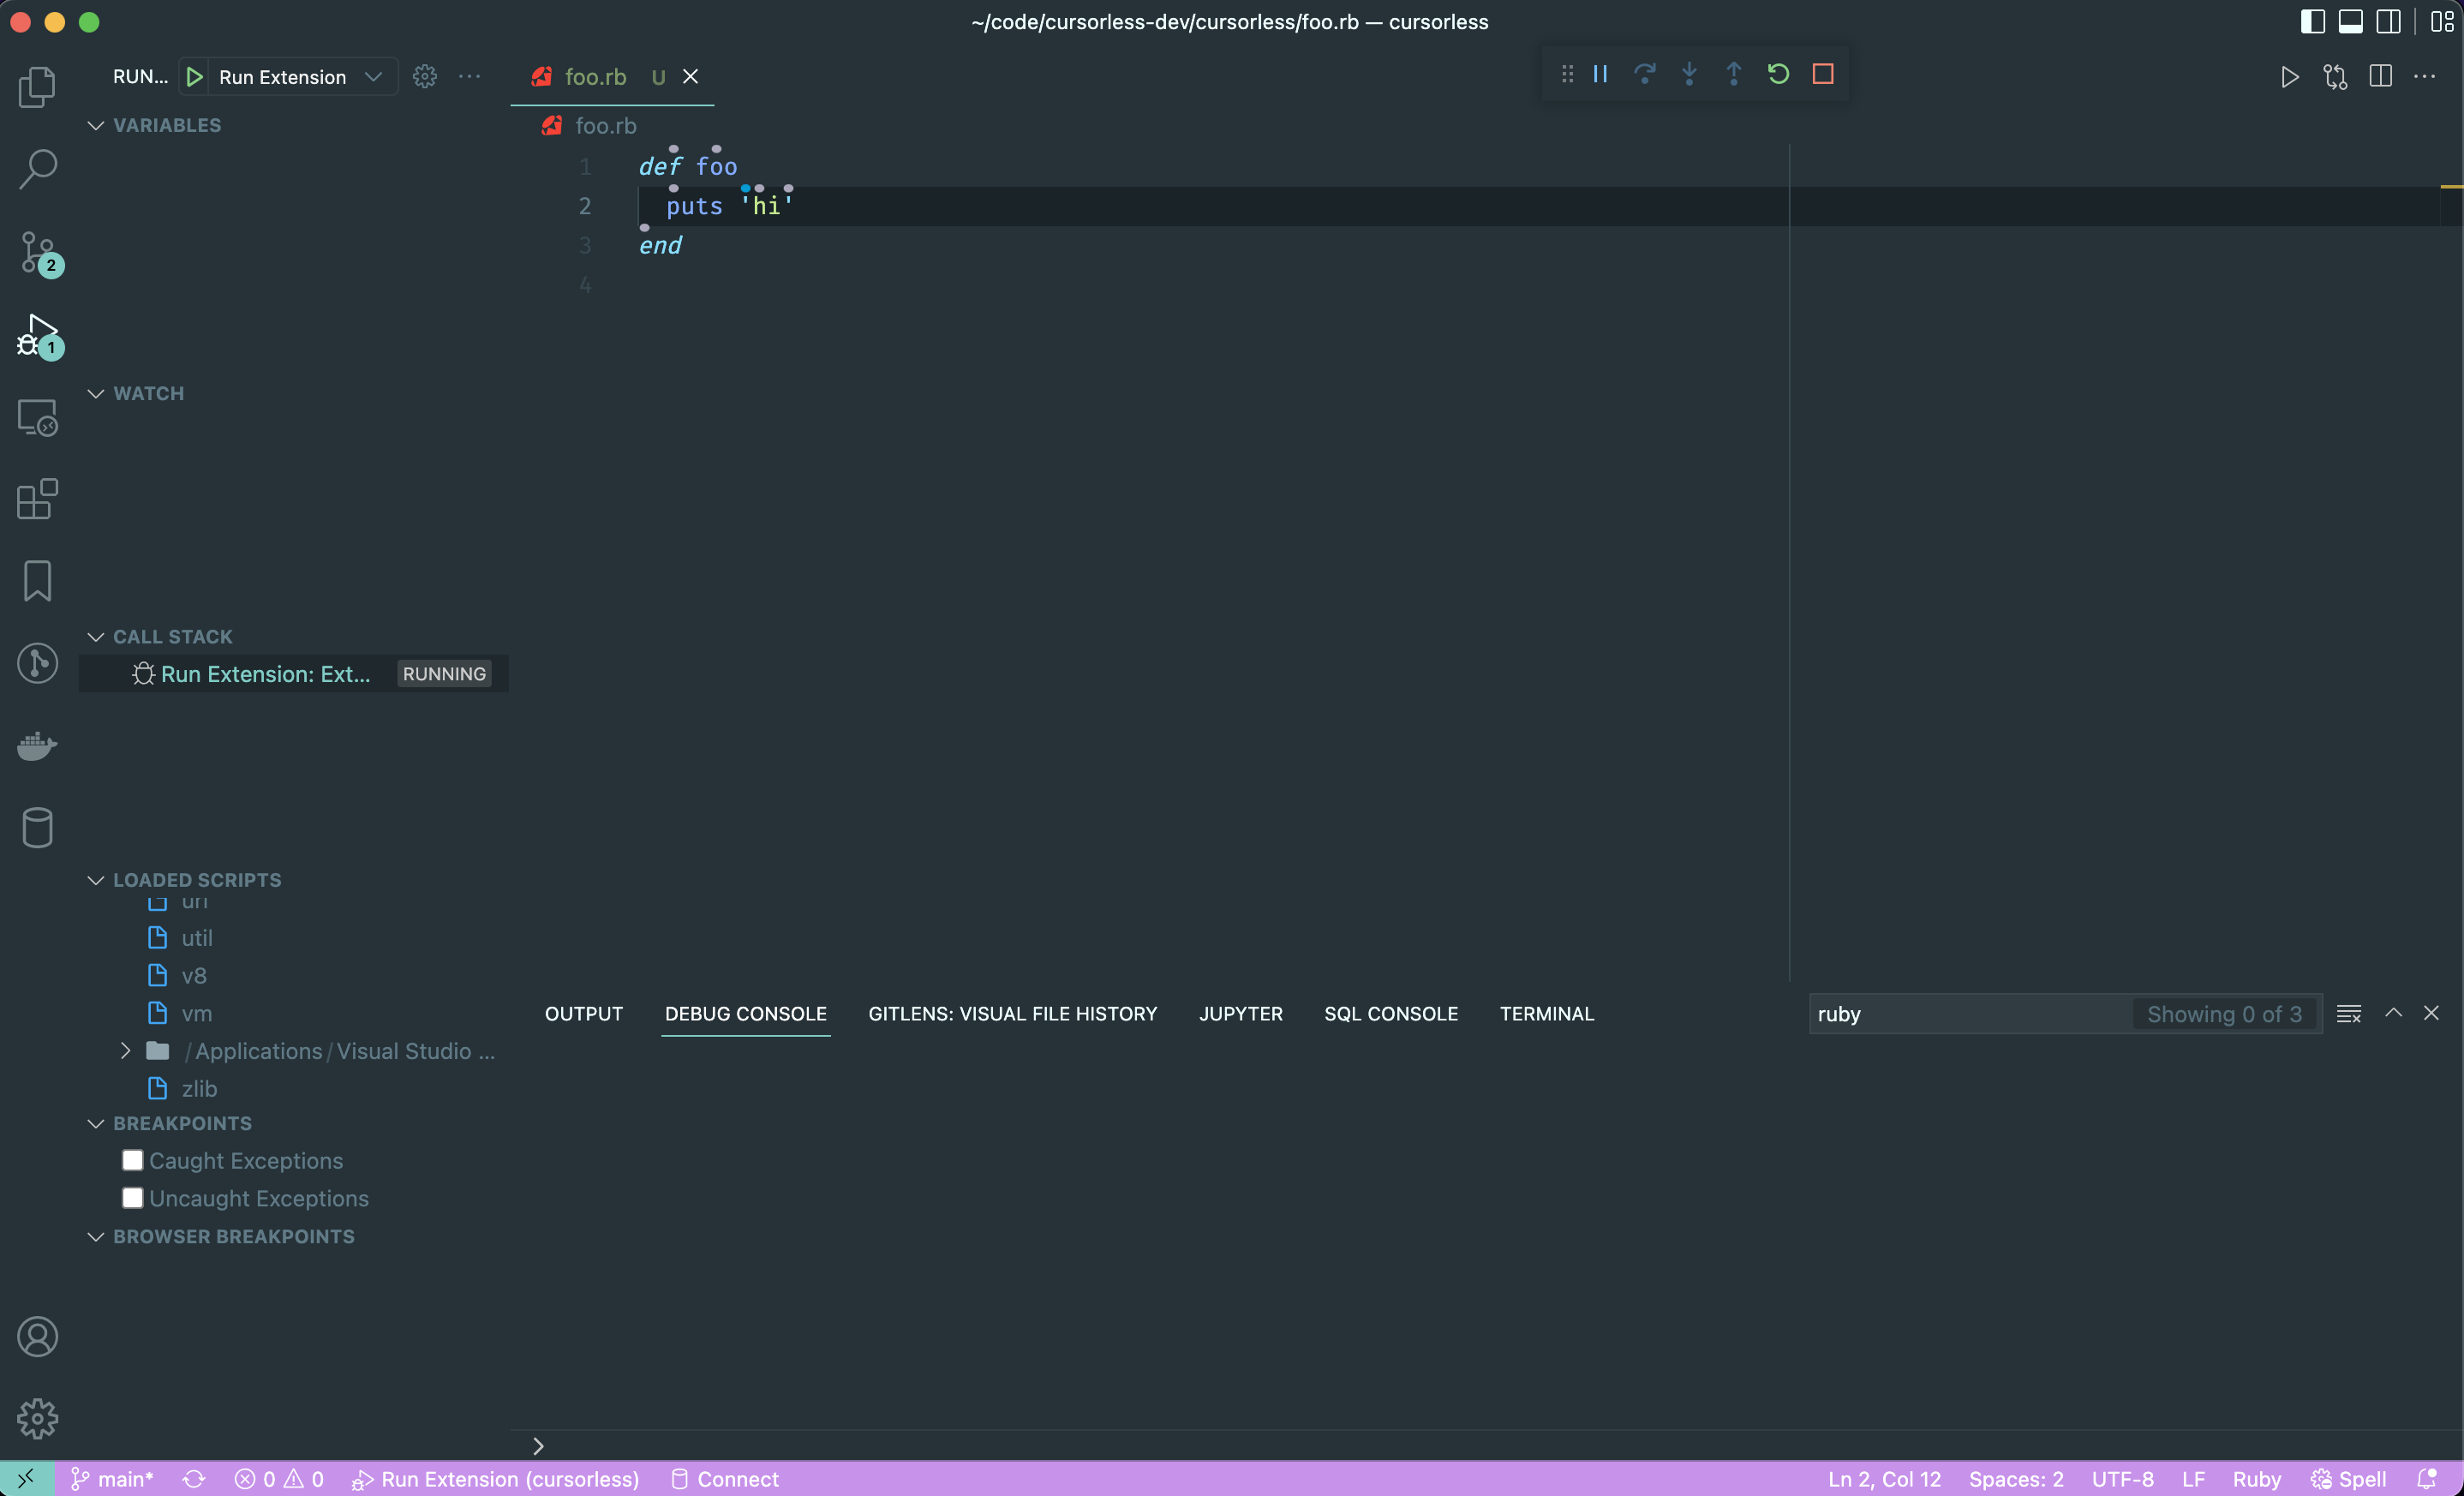Viewport: 2464px width, 1496px height.
Task: Open the Source Control view
Action: tap(37, 254)
